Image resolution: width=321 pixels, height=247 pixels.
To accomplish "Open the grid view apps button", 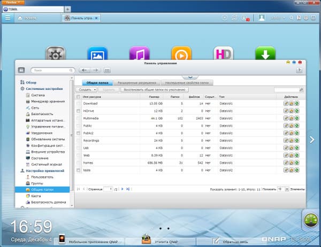I will pyautogui.click(x=107, y=70).
